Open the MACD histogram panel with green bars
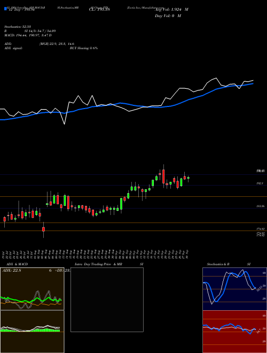 (32, 332)
